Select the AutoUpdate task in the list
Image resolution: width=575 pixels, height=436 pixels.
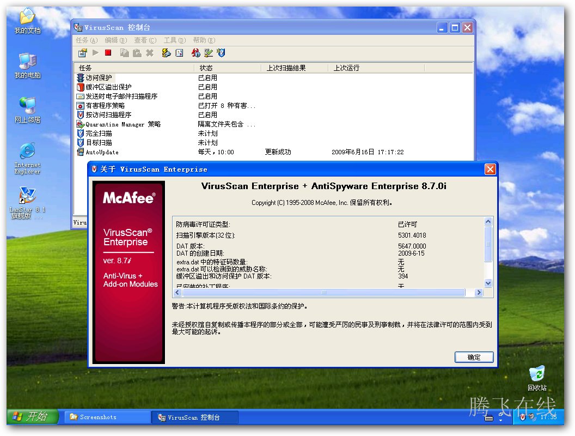pos(102,152)
